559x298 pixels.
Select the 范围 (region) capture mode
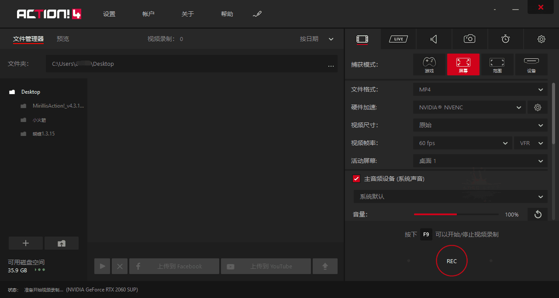497,64
